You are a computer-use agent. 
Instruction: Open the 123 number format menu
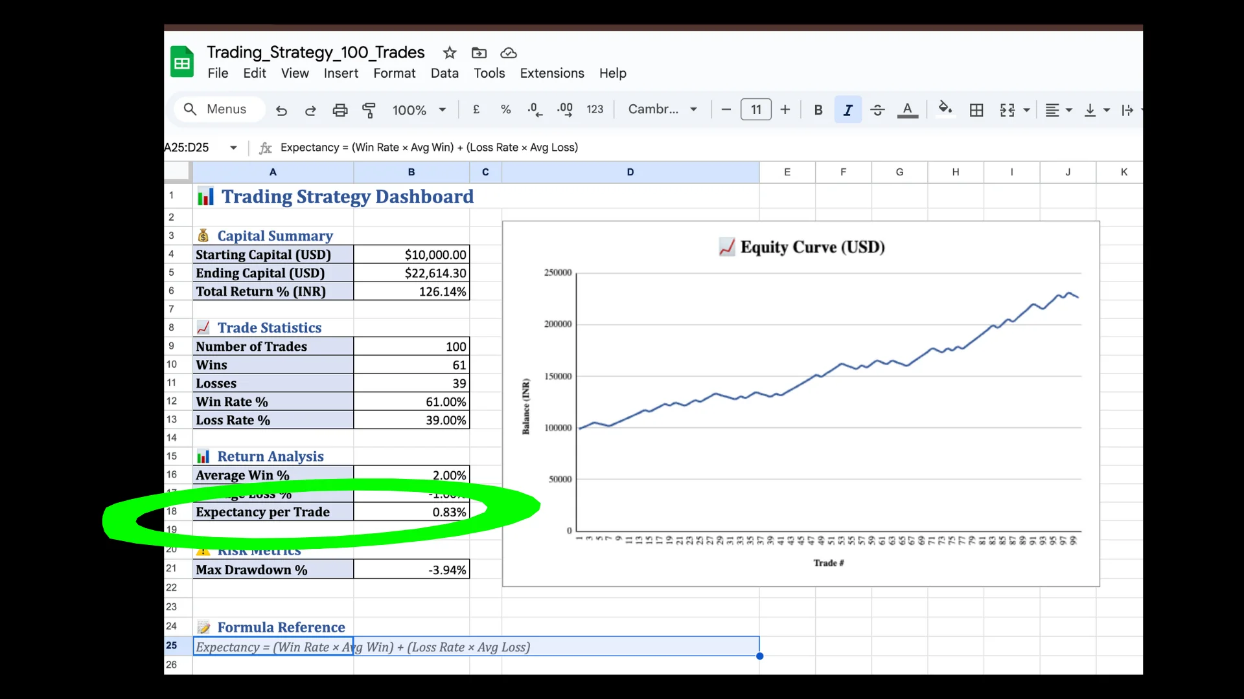(x=595, y=109)
